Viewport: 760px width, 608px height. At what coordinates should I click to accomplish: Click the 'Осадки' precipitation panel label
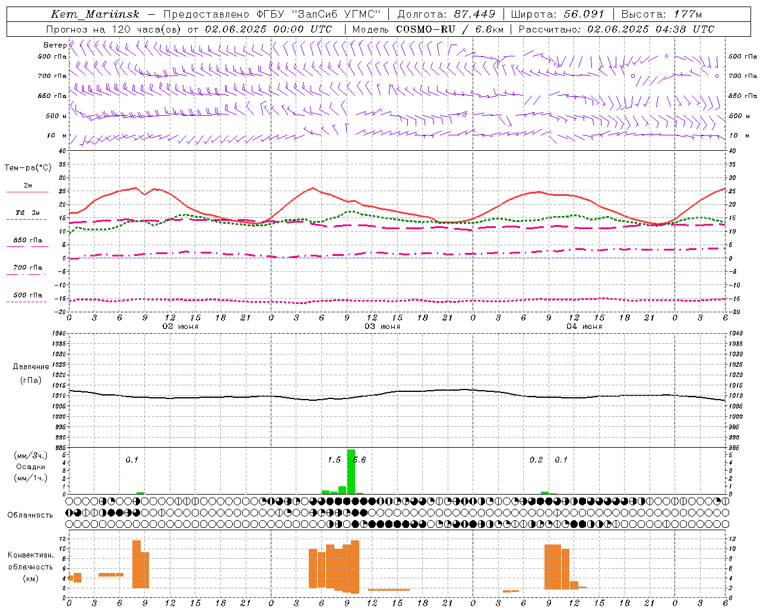pyautogui.click(x=30, y=467)
